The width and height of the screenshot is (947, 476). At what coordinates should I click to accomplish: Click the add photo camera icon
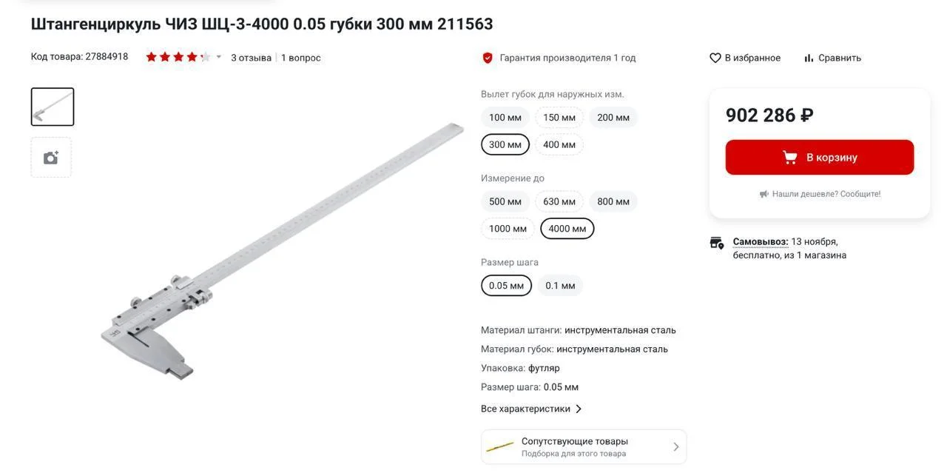(51, 158)
